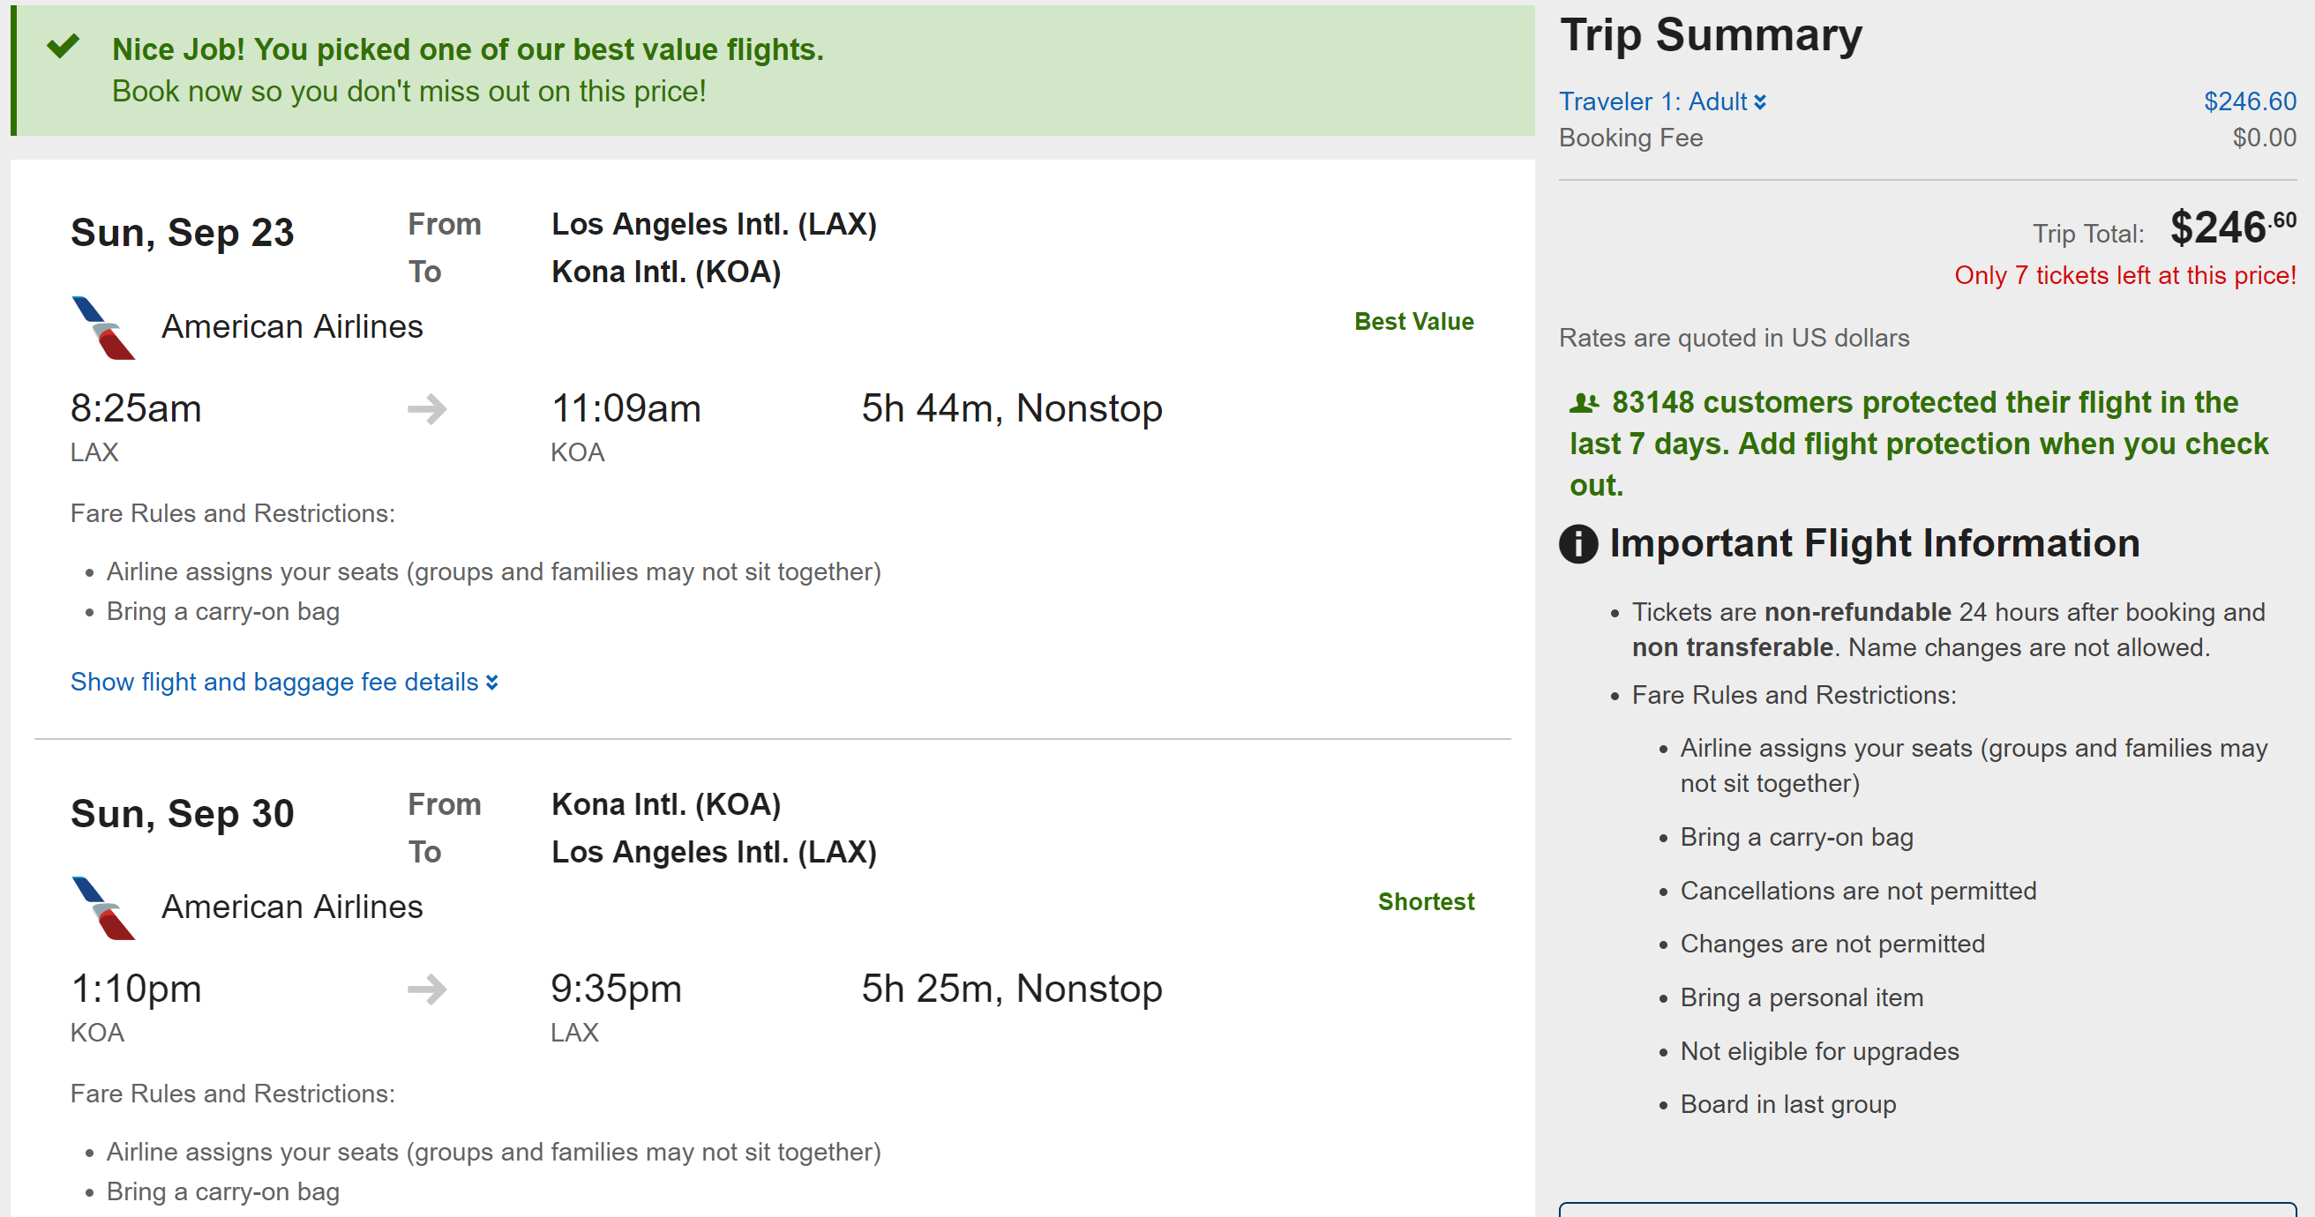Click the green checkmark icon in banner
Image resolution: width=2315 pixels, height=1217 pixels.
(x=63, y=46)
